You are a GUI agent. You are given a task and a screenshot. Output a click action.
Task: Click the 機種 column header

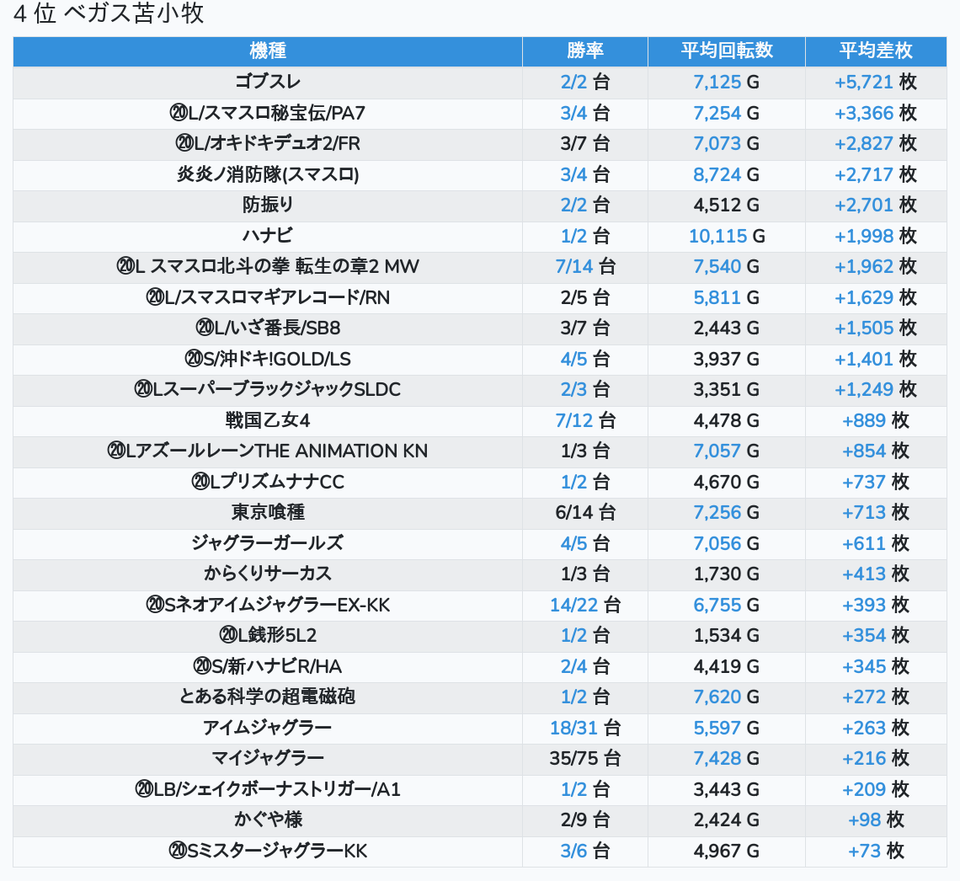pos(268,51)
